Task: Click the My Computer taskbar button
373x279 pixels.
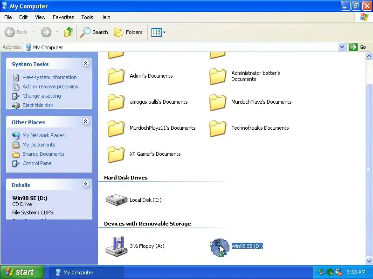Action: (87, 272)
